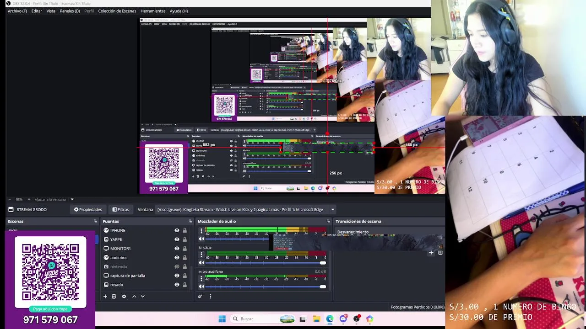Undock the Escenas panel
This screenshot has width=586, height=329.
(95, 221)
